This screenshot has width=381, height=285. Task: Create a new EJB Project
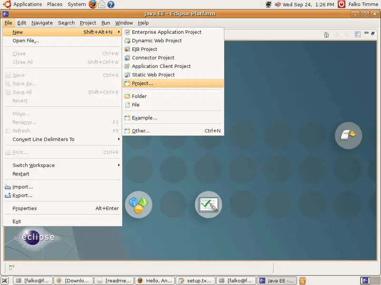(173, 49)
